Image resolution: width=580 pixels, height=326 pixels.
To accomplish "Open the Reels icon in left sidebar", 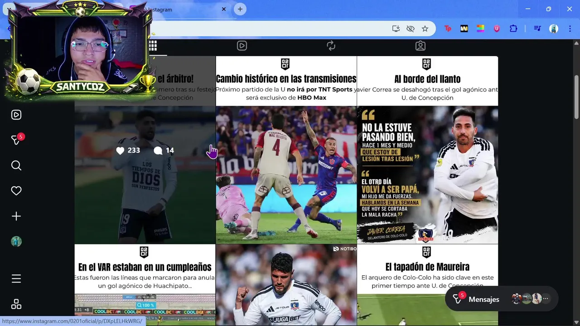I will 16,115.
